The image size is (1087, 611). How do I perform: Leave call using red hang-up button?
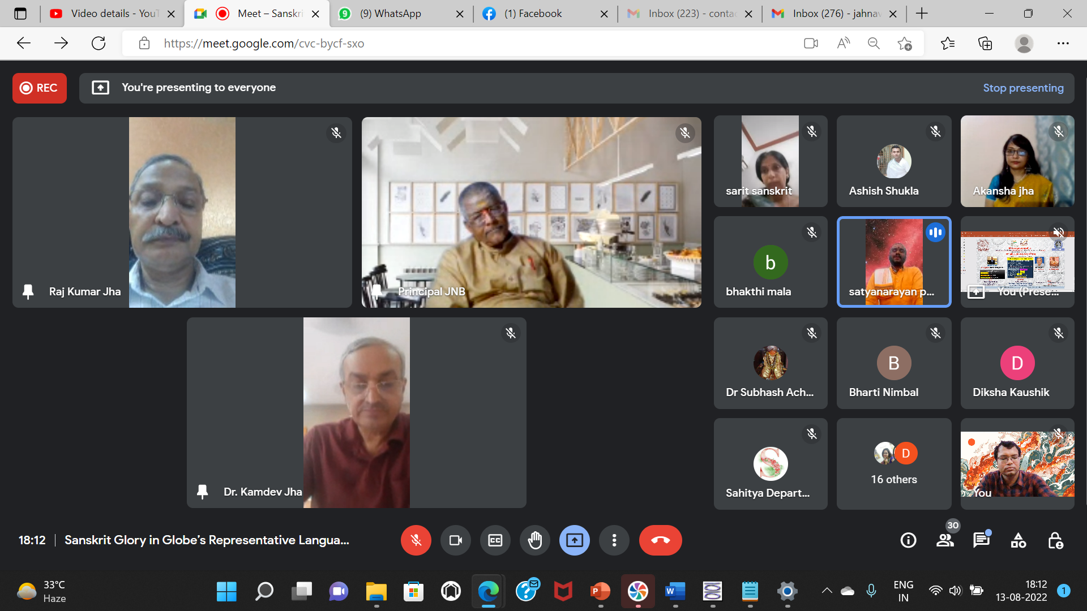[660, 540]
